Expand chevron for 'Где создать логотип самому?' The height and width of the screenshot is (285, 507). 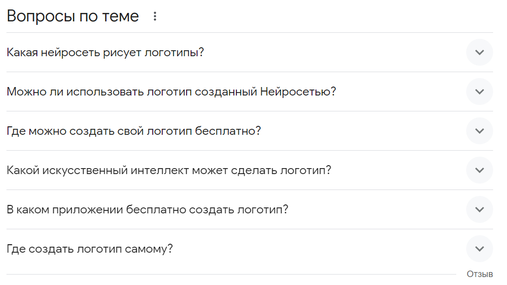[480, 249]
